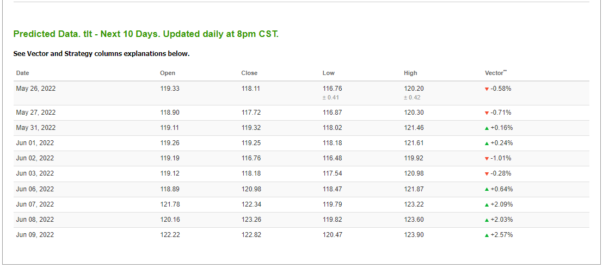The image size is (603, 268).
Task: Click the Close column header
Action: 249,73
